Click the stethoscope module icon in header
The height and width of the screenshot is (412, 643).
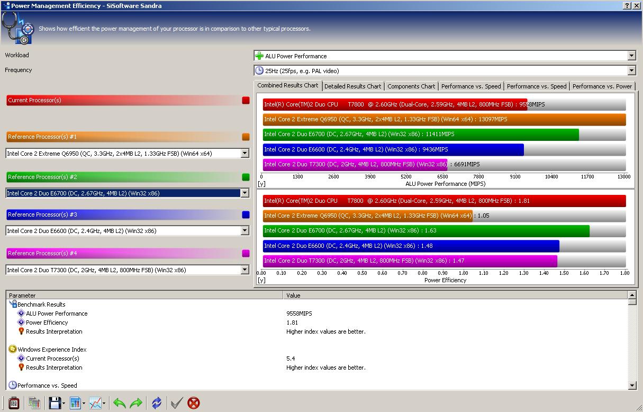[x=18, y=28]
